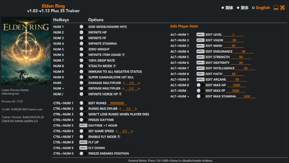The height and width of the screenshot is (163, 289).
Task: Click the mini-mode window icon at top right
Action: click(276, 8)
